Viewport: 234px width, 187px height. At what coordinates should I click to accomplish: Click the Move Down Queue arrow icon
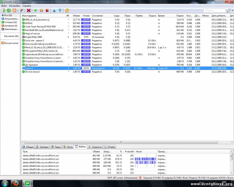[60, 10]
